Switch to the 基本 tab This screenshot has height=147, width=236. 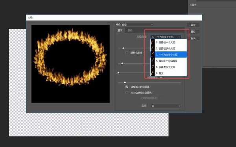click(x=120, y=31)
